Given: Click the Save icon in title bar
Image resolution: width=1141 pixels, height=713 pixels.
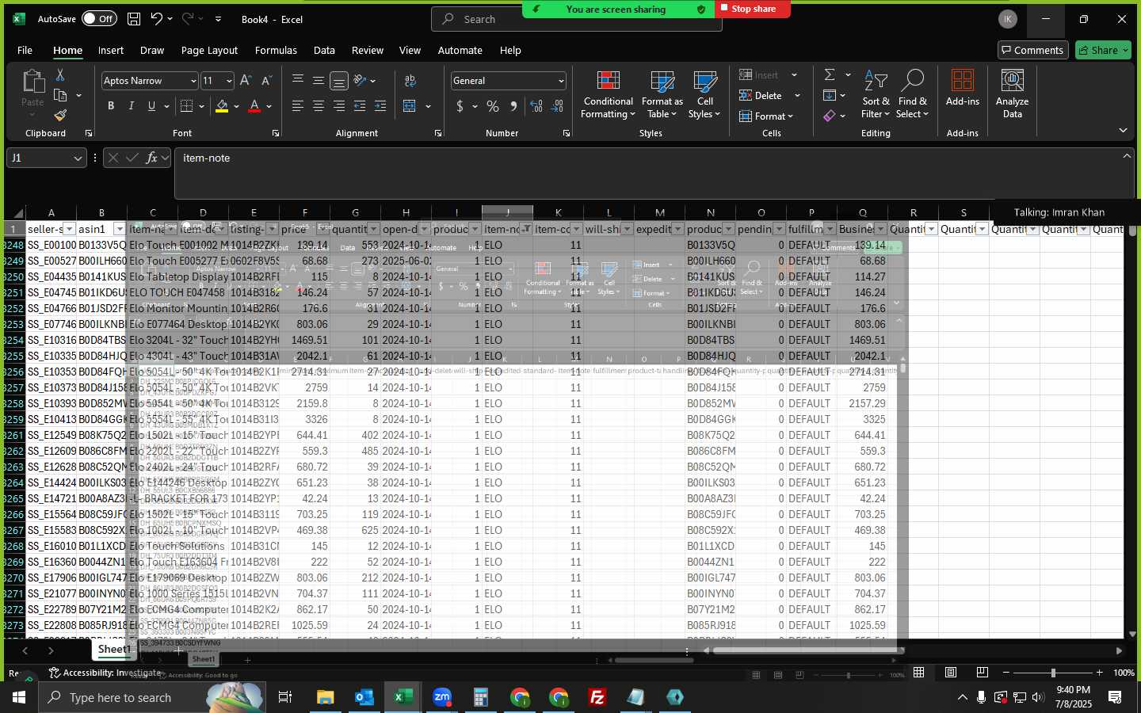Looking at the screenshot, I should [x=134, y=19].
